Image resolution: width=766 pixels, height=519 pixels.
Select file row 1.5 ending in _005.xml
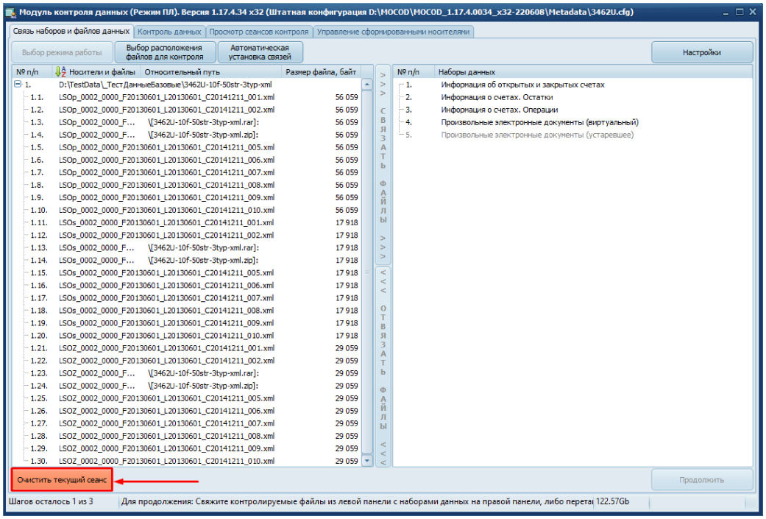tap(167, 147)
